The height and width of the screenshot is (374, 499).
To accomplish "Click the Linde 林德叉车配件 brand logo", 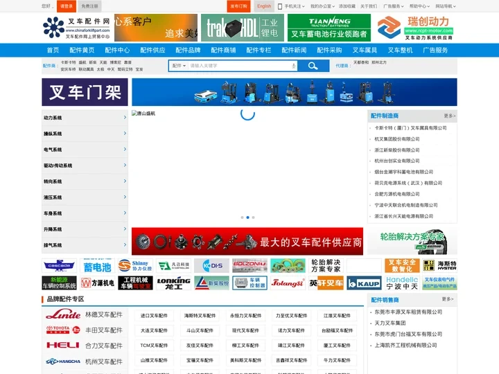I will point(63,314).
